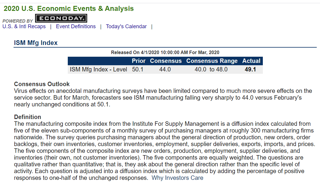Click the Consensus Outlook heading
This screenshot has height=191, width=320.
point(42,84)
